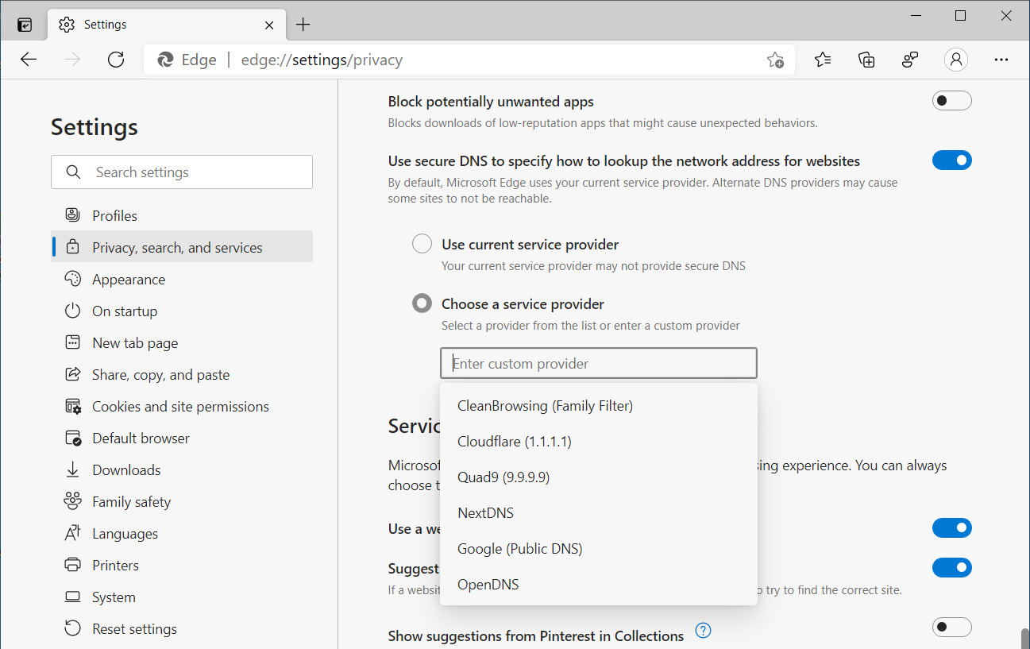The image size is (1030, 649).
Task: Click the Downloads arrow icon
Action: click(x=72, y=469)
